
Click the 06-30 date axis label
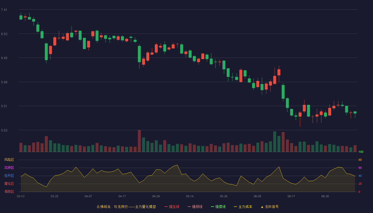325,196
